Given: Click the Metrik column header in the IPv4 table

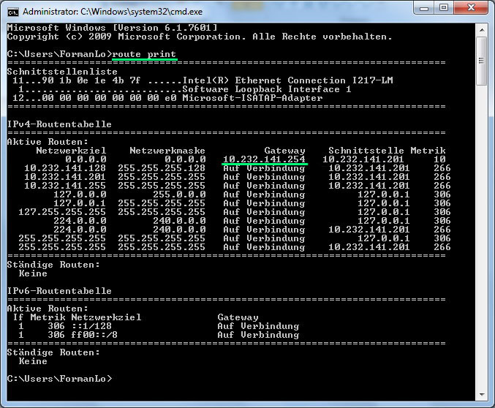Looking at the screenshot, I should pyautogui.click(x=427, y=151).
